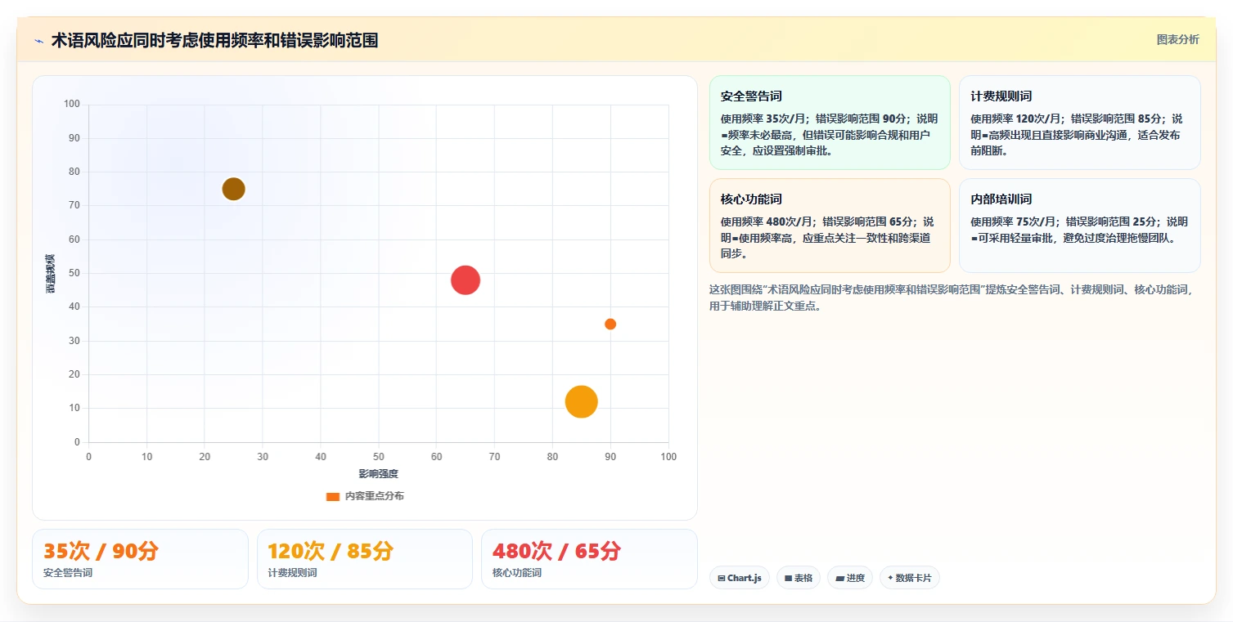Click the 120次 / 85分 stat card
1233x622 pixels.
point(365,559)
